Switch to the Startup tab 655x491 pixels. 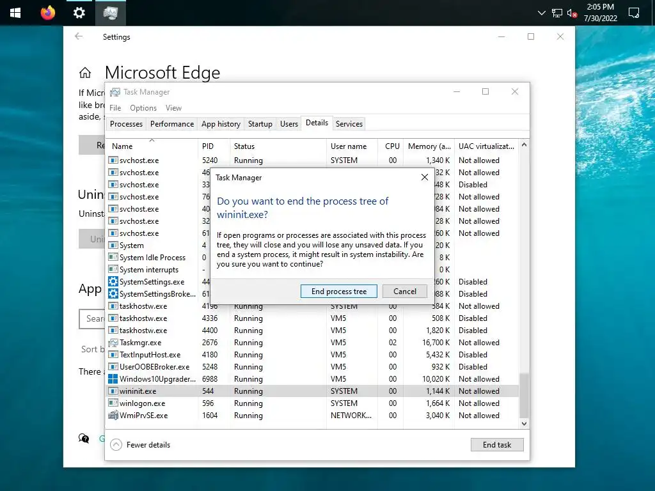click(260, 123)
